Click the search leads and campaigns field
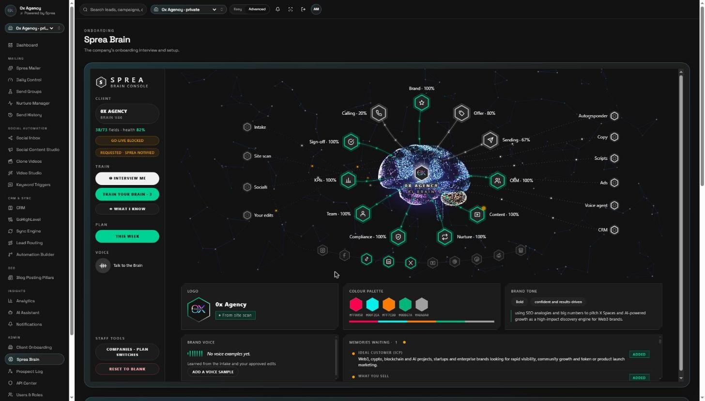The image size is (705, 401). pyautogui.click(x=113, y=9)
